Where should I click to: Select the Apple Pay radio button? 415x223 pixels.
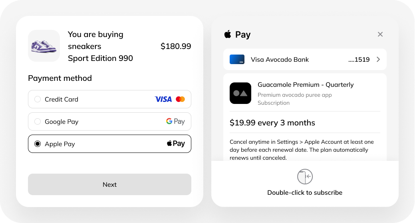38,144
